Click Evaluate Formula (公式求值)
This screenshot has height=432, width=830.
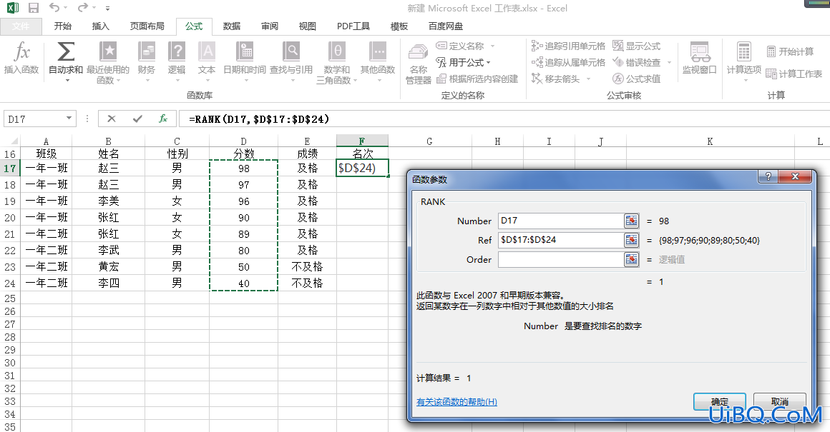pyautogui.click(x=637, y=79)
